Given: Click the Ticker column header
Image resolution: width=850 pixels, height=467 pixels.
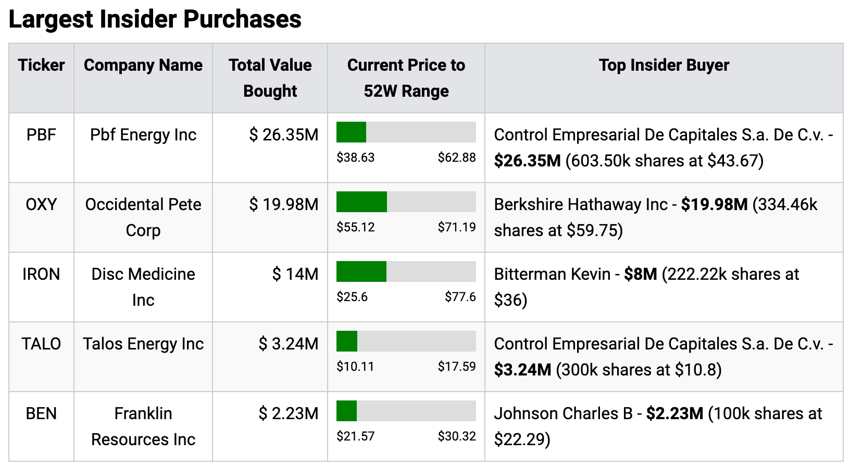Looking at the screenshot, I should (x=41, y=65).
